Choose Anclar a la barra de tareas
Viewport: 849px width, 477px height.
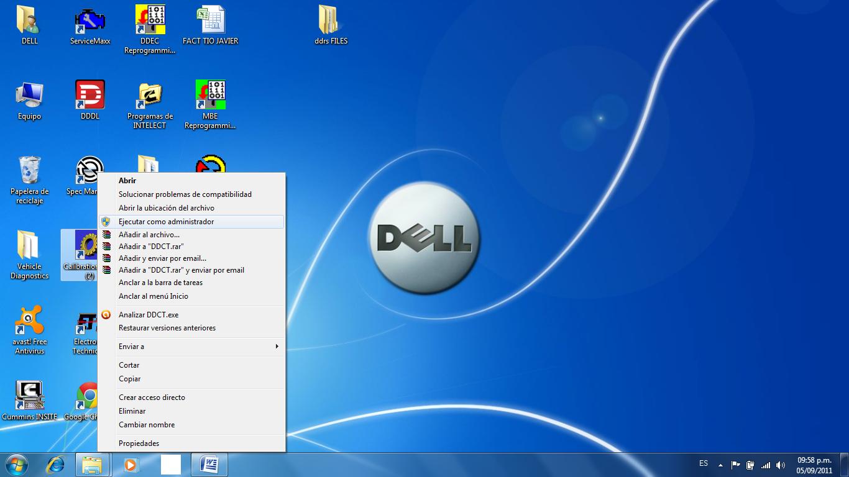pyautogui.click(x=191, y=283)
